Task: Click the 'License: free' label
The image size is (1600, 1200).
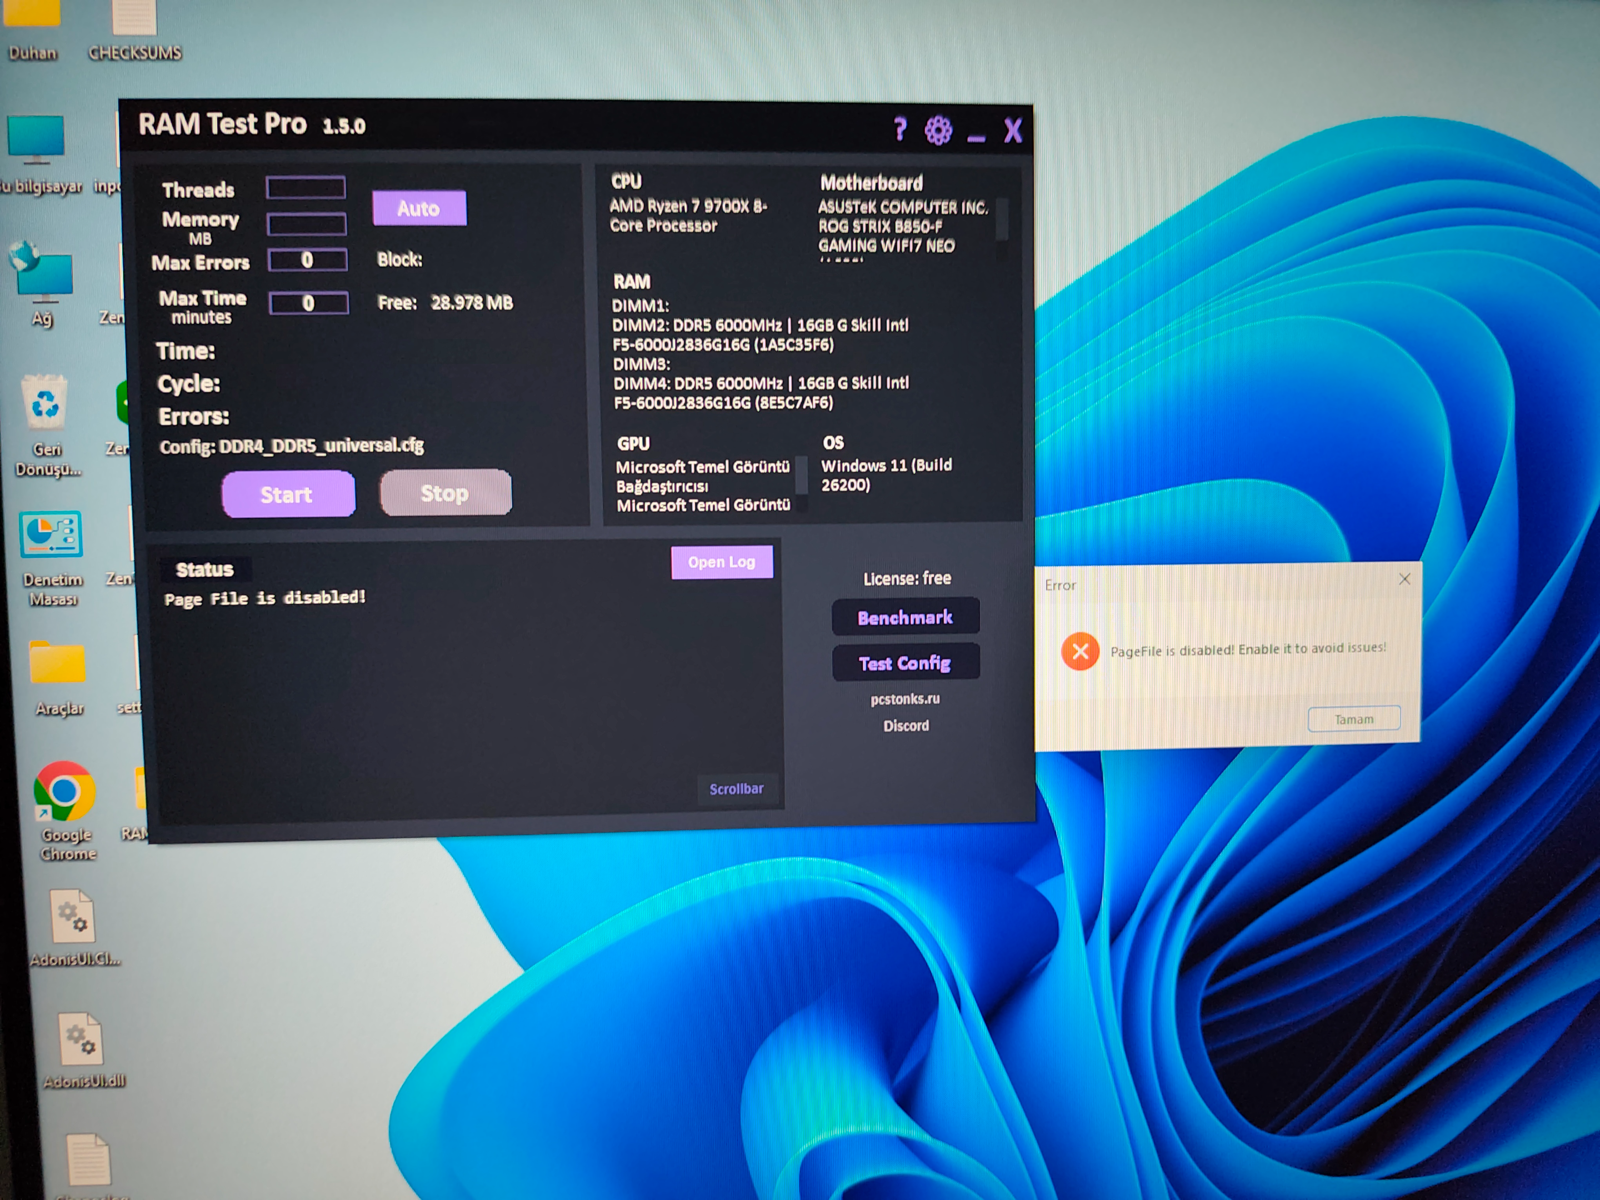Action: click(907, 578)
